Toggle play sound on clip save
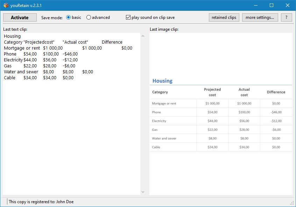Image resolution: width=296 pixels, height=207 pixels. (x=128, y=17)
